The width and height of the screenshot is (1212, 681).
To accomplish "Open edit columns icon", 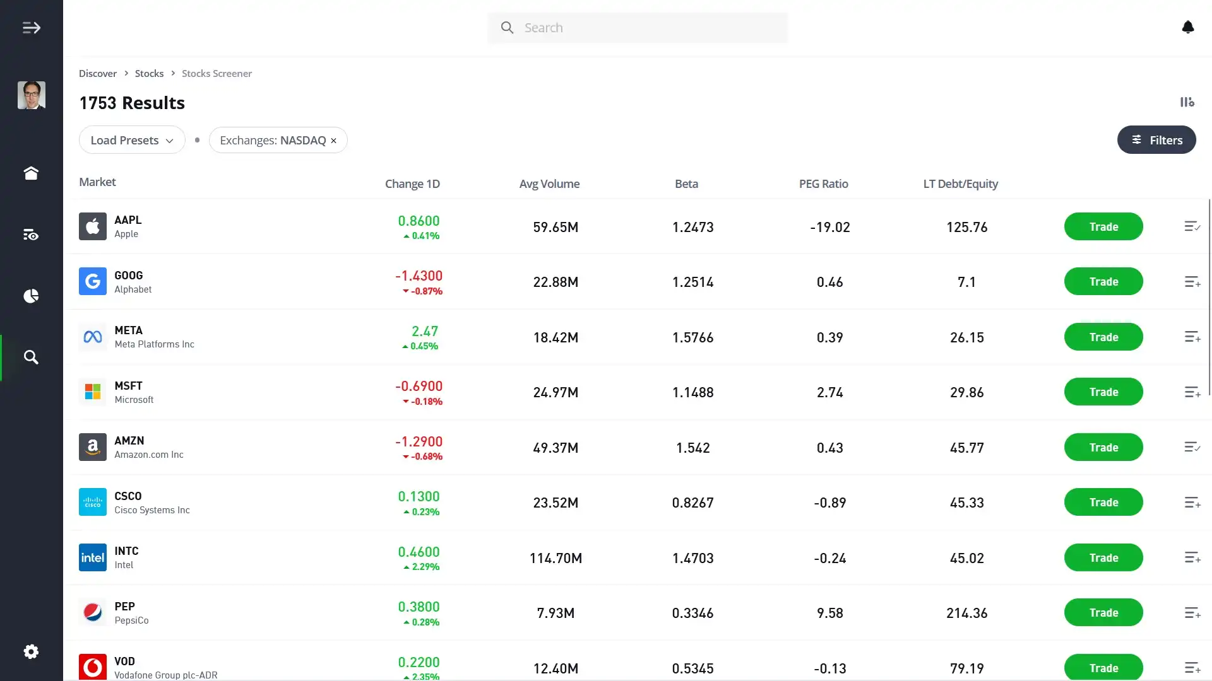I will point(1187,102).
